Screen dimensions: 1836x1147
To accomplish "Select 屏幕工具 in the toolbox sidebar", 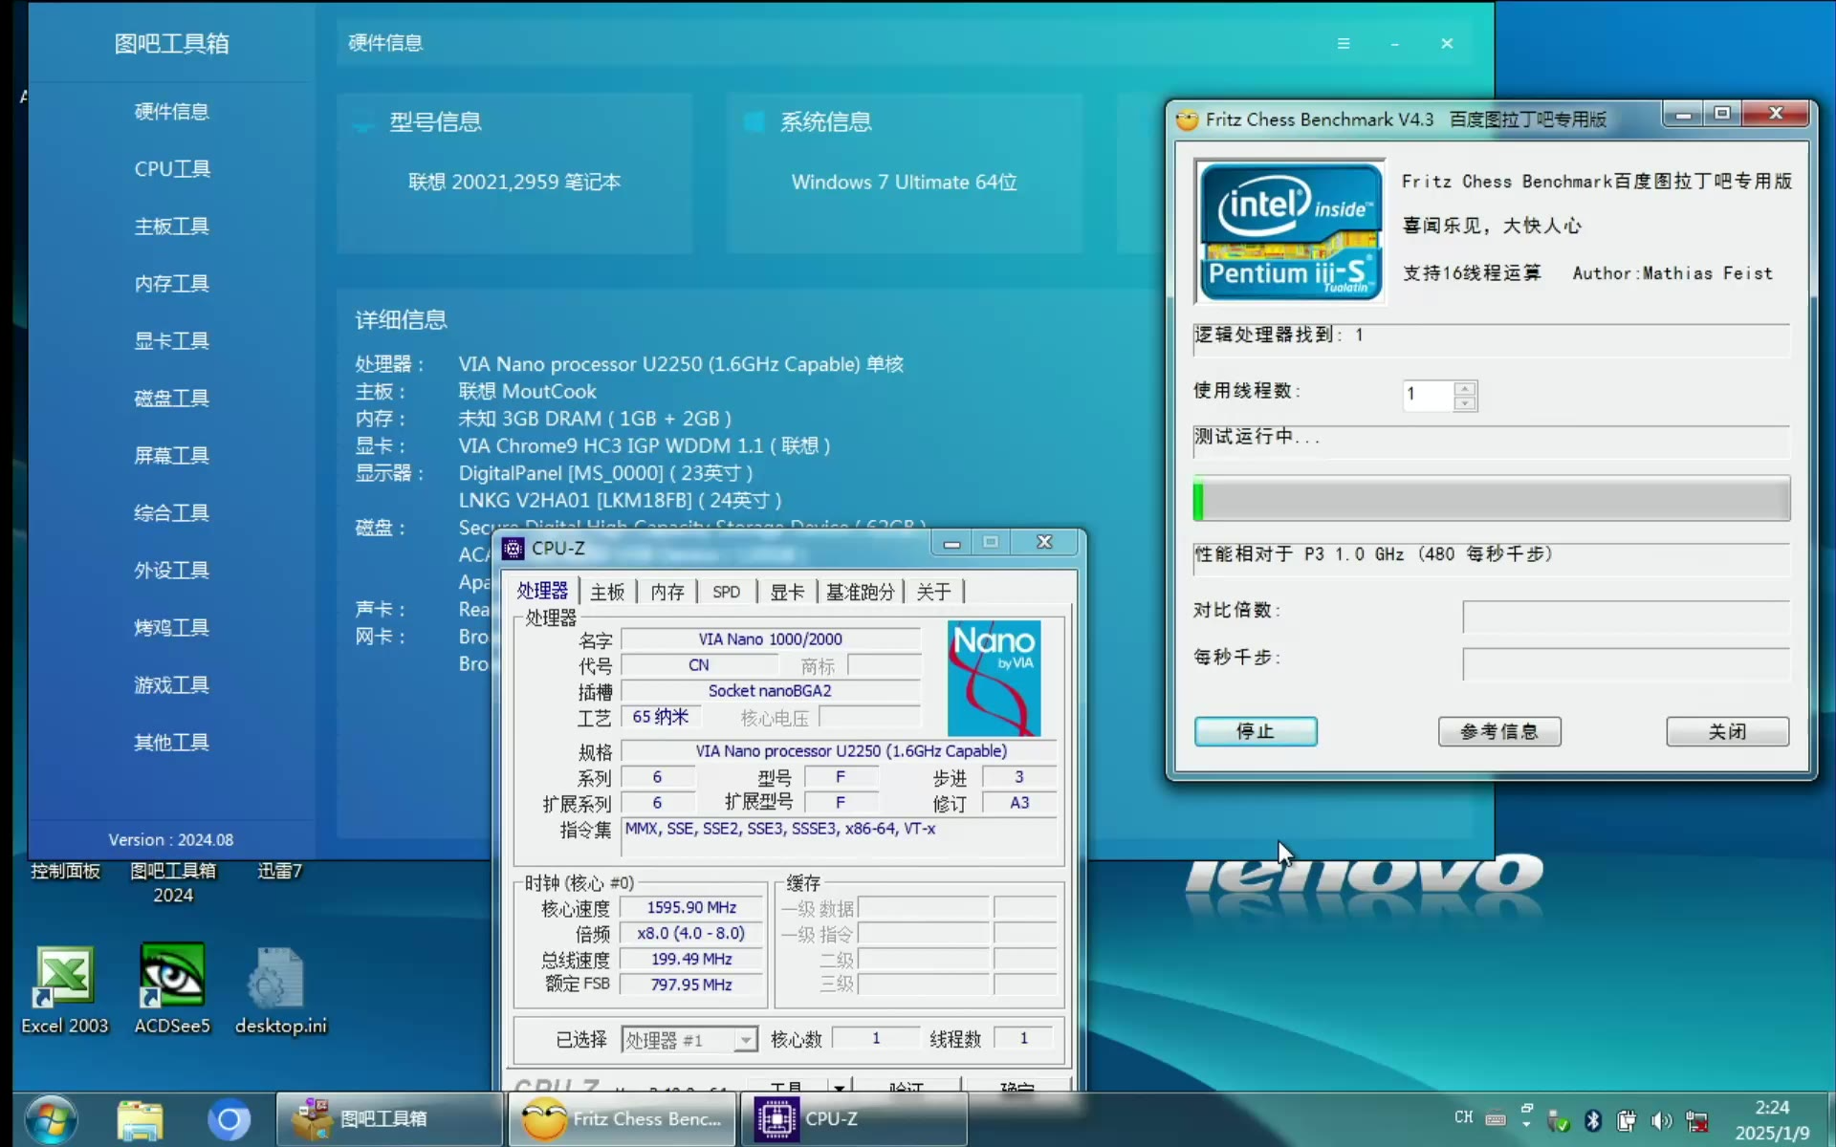I will [x=171, y=456].
